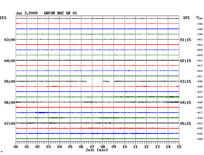The image size is (204, 155).
Task: Click the '12' minute axis label
Action: pos(146,147)
